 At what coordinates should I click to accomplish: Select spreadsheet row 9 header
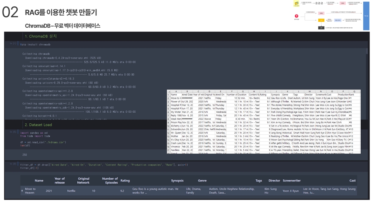point(168,123)
